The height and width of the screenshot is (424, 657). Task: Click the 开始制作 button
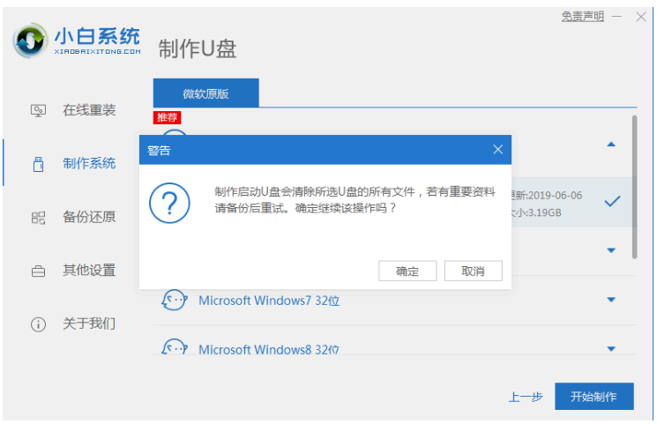[594, 397]
